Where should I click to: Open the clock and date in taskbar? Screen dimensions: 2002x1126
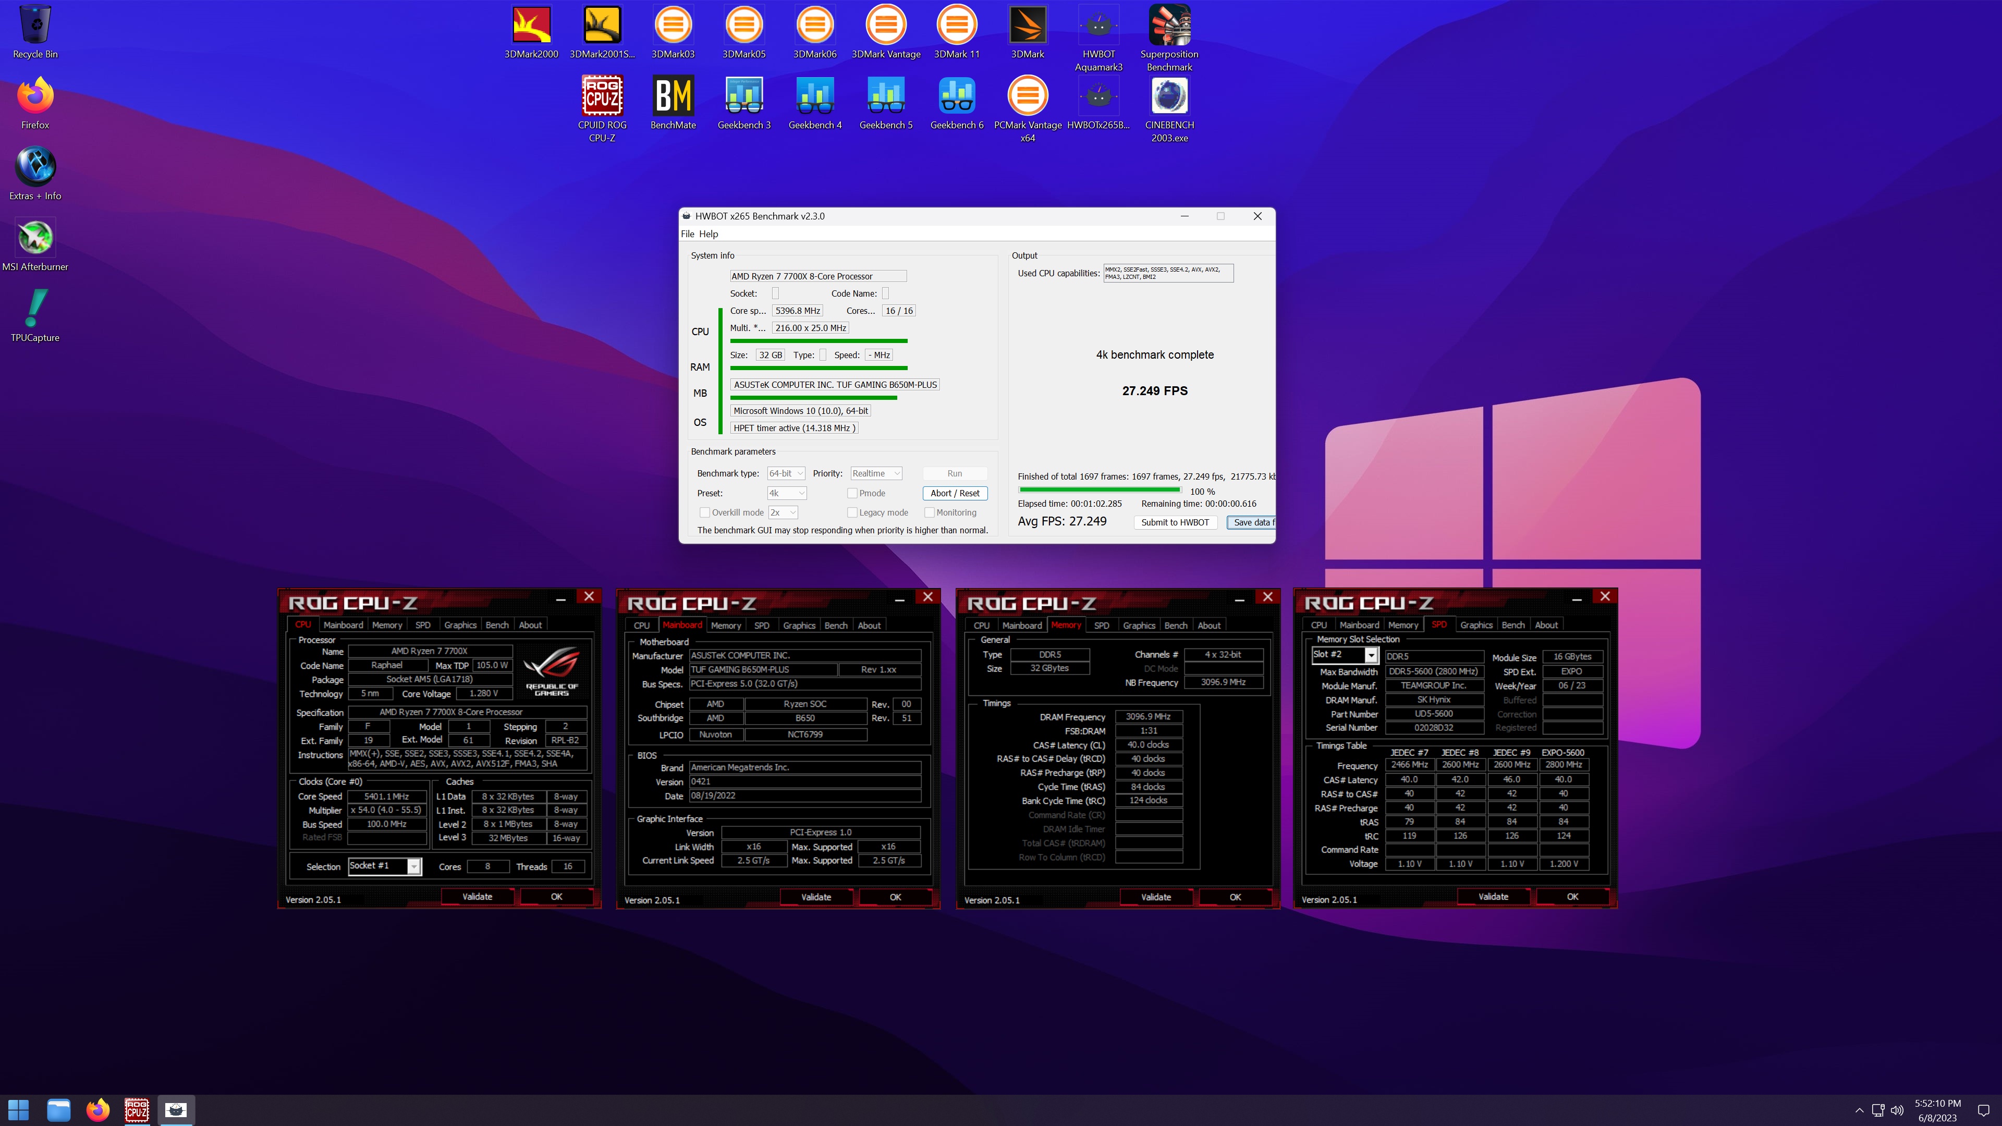point(1937,1110)
